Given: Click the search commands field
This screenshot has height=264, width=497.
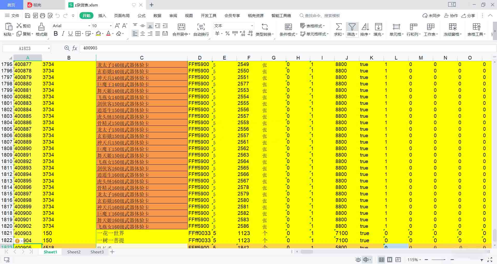Looking at the screenshot, I should point(320,16).
